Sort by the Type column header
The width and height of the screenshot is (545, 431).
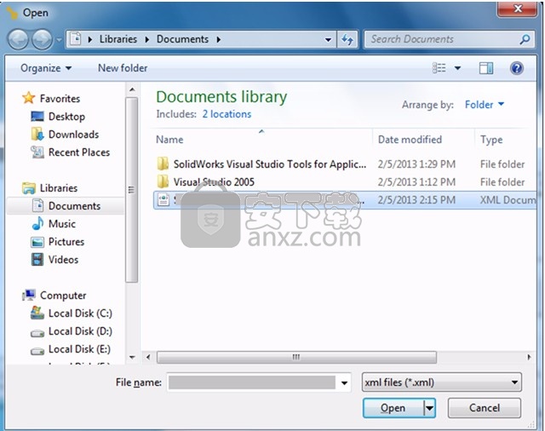coord(491,140)
